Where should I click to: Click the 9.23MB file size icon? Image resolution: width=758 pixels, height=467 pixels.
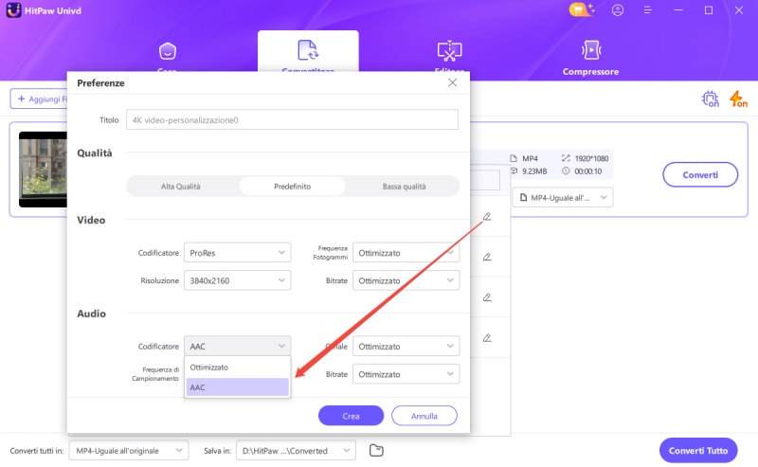click(514, 171)
